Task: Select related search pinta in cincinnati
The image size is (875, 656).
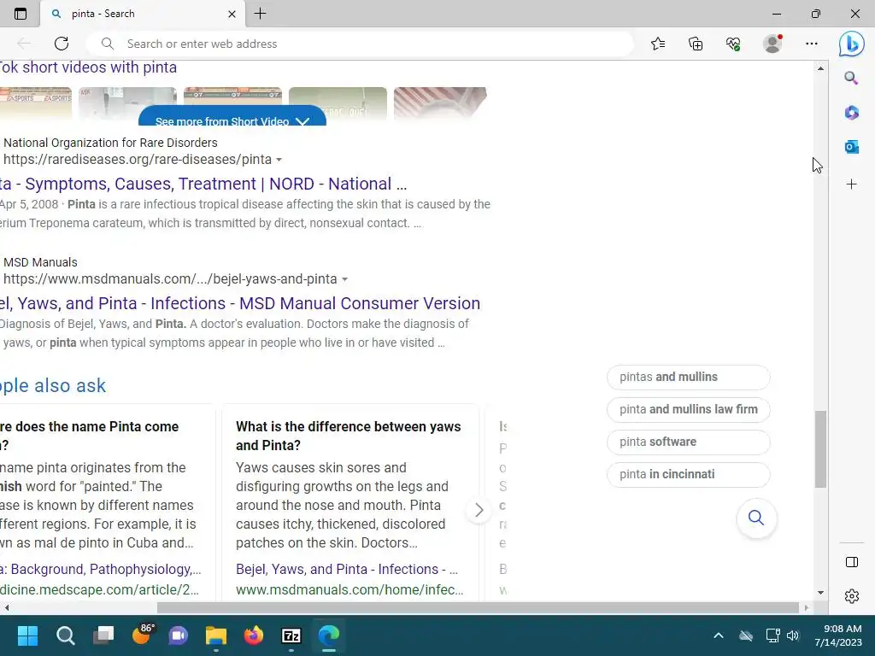Action: tap(688, 474)
